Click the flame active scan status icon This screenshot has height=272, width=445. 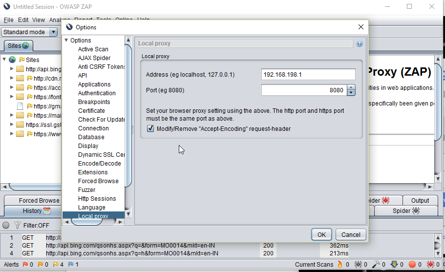tap(340, 264)
